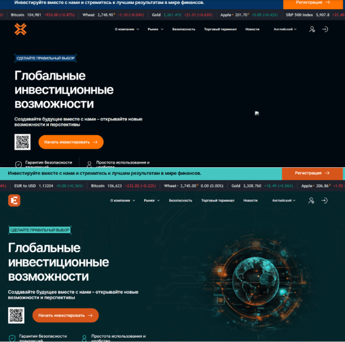Expand 'О компании' dropdown in top navigation
This screenshot has width=345, height=342.
(127, 29)
